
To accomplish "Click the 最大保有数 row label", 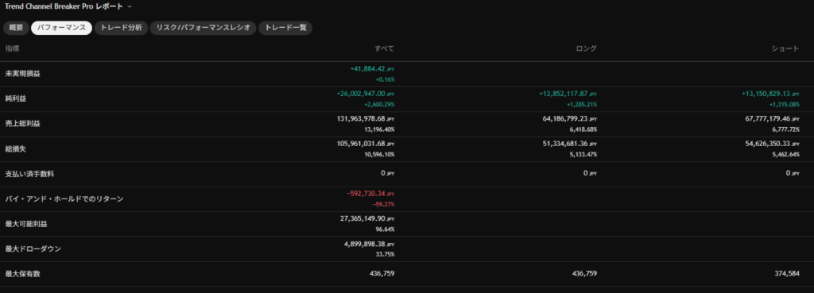I will (23, 274).
